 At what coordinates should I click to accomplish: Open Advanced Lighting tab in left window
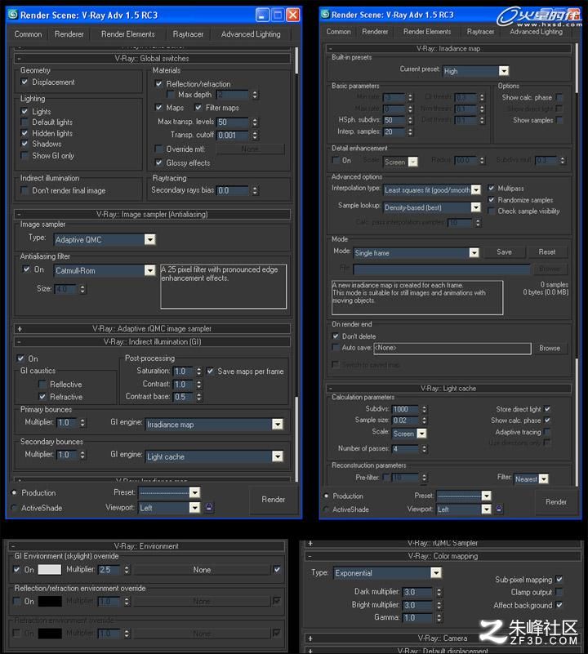[251, 34]
